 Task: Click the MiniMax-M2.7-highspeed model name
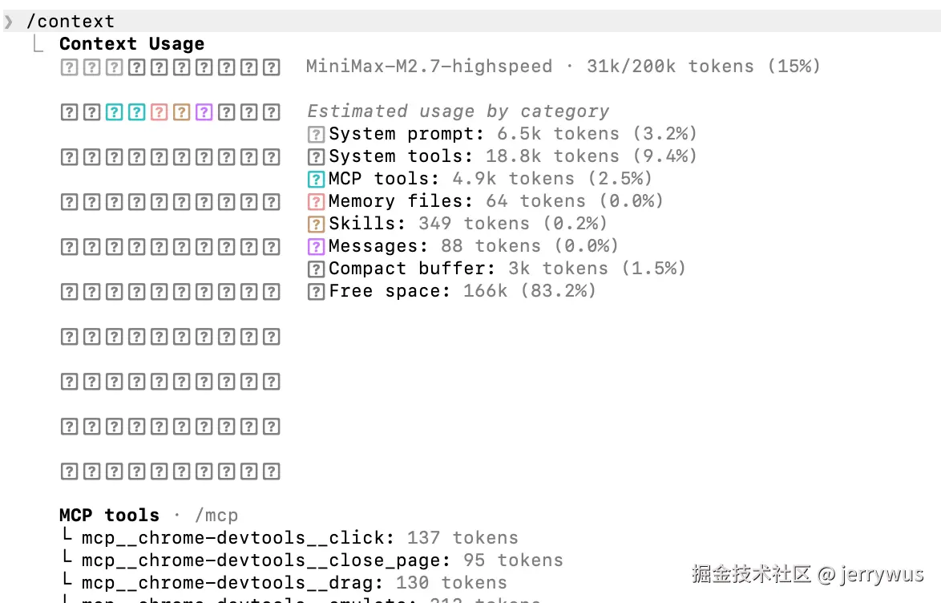429,67
